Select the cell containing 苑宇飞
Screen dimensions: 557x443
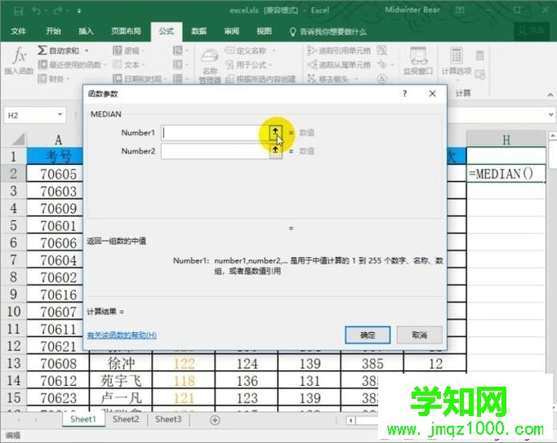121,380
